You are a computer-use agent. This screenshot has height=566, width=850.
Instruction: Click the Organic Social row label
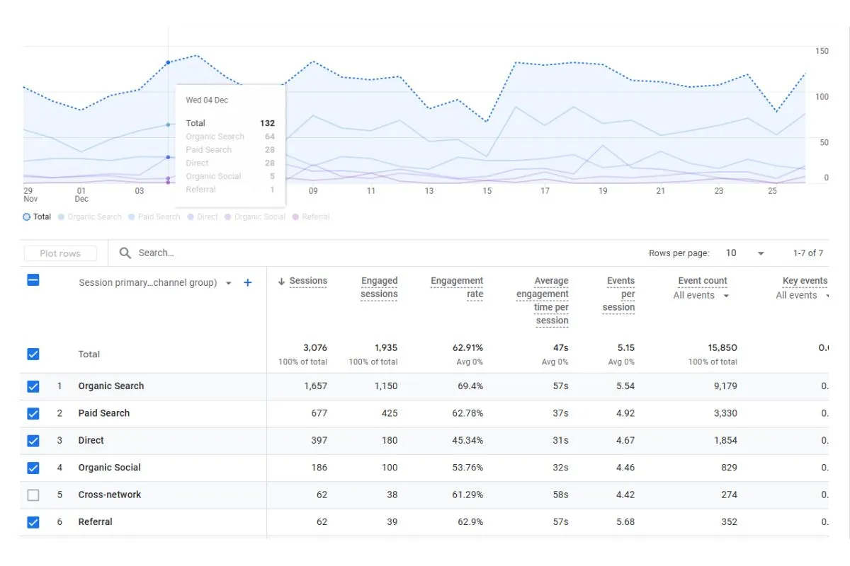[110, 468]
